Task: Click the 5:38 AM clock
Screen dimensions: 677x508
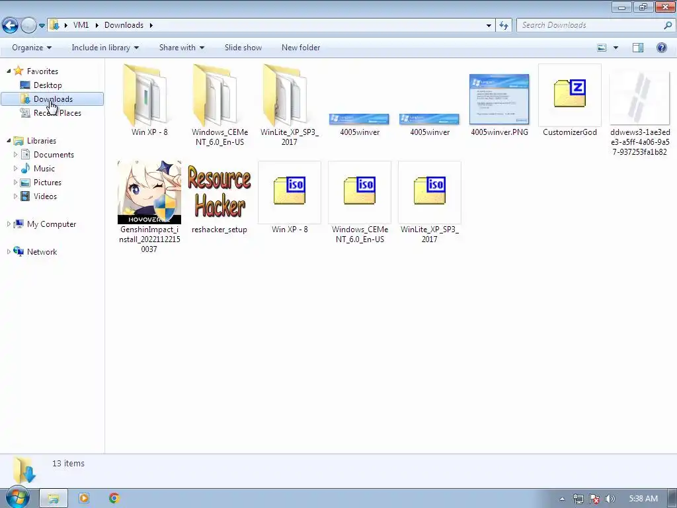Action: (643, 499)
